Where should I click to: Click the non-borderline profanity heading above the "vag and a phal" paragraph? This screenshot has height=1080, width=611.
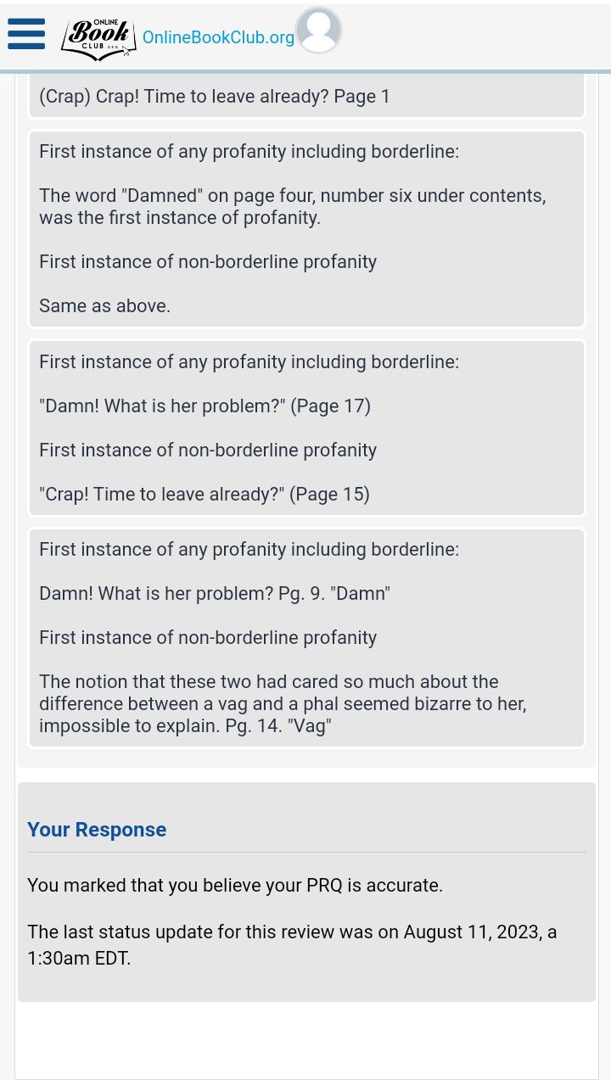point(208,638)
